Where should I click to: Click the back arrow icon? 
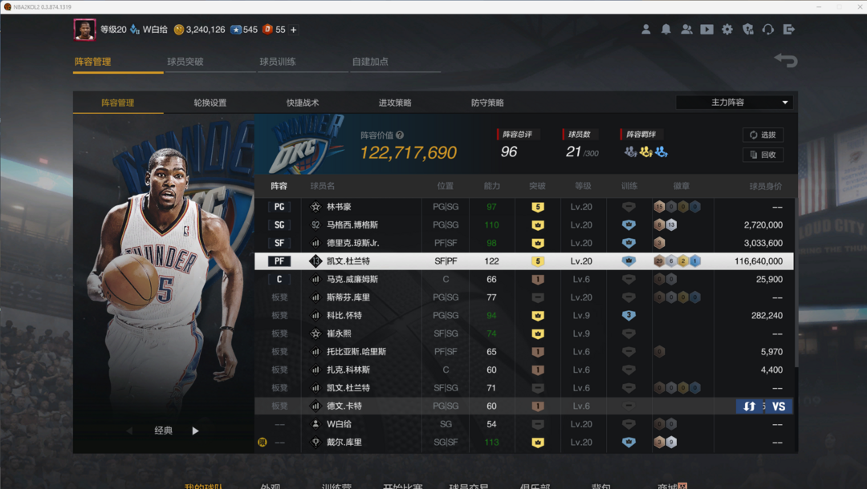(786, 60)
